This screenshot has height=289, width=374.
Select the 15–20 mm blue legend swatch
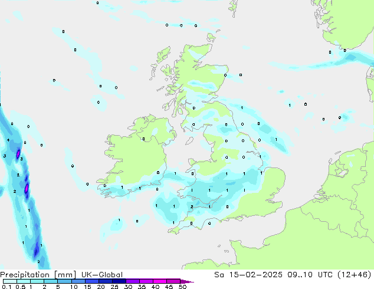coord(91,281)
